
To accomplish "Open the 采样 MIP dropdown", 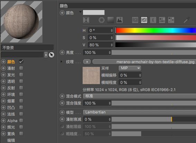I will tap(130, 68).
